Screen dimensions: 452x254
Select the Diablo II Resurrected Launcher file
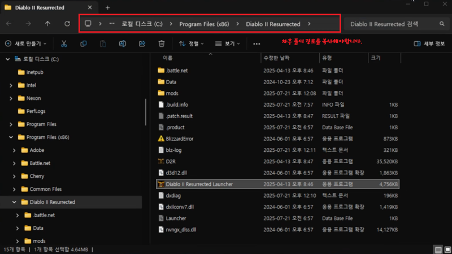coord(278,185)
